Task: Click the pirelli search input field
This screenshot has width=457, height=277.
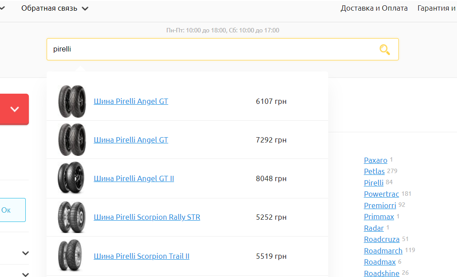Action: coord(209,49)
